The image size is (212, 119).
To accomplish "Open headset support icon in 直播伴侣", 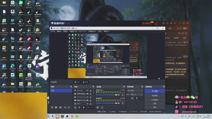I will click(167, 23).
